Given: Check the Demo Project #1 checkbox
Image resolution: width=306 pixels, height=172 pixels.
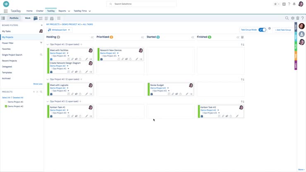Looking at the screenshot, I should [6, 102].
